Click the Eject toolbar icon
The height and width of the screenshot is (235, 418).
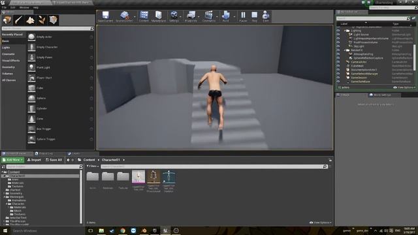tap(266, 16)
